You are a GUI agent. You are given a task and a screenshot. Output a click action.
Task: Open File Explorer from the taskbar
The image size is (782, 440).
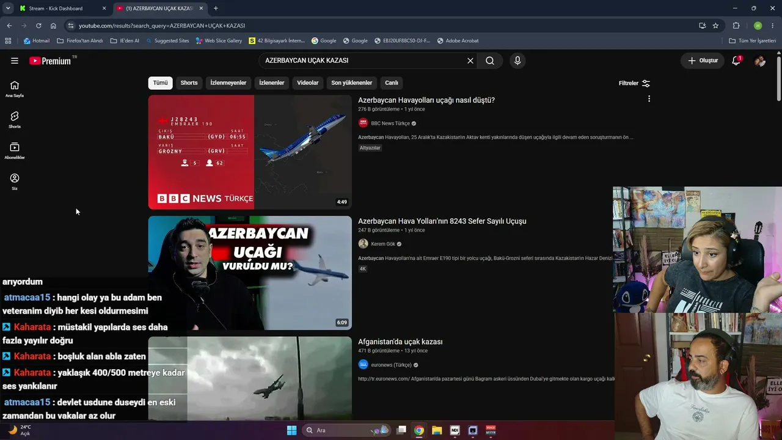click(x=437, y=430)
